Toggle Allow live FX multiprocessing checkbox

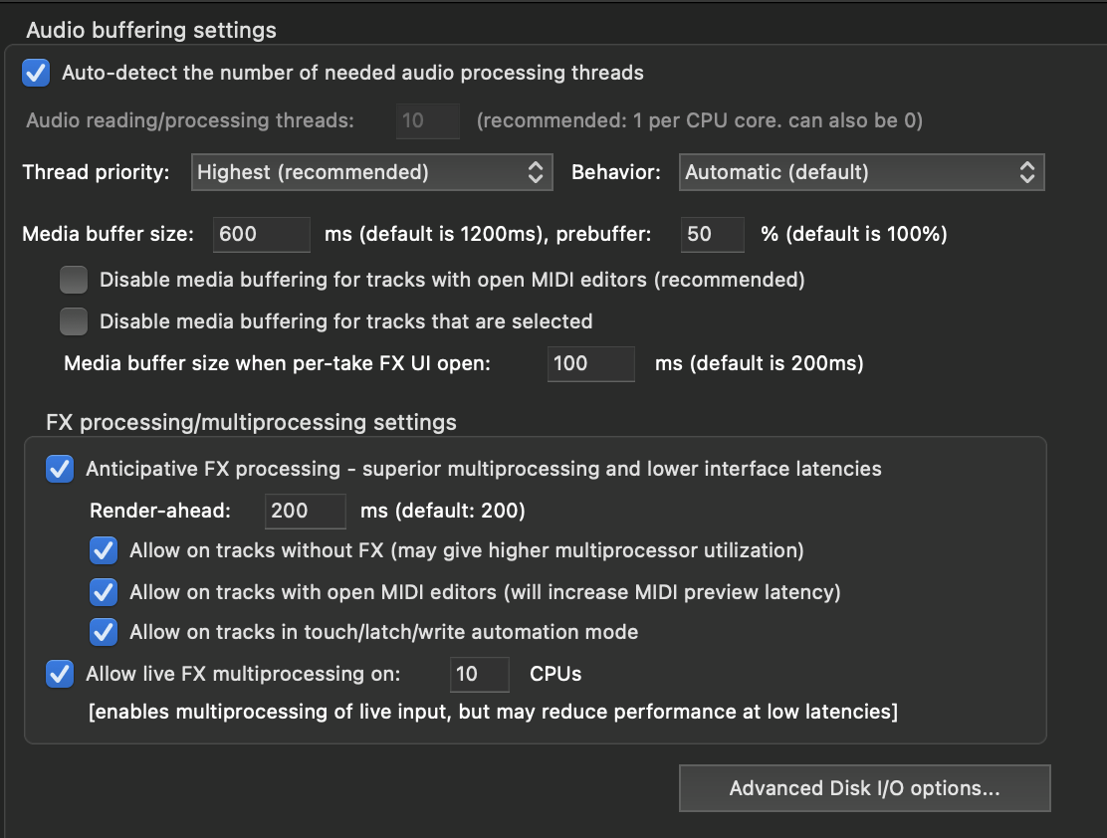[60, 674]
